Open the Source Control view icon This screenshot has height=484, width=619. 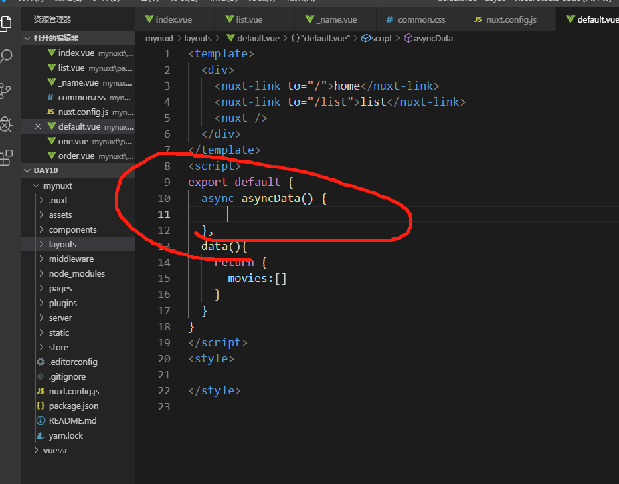5,91
